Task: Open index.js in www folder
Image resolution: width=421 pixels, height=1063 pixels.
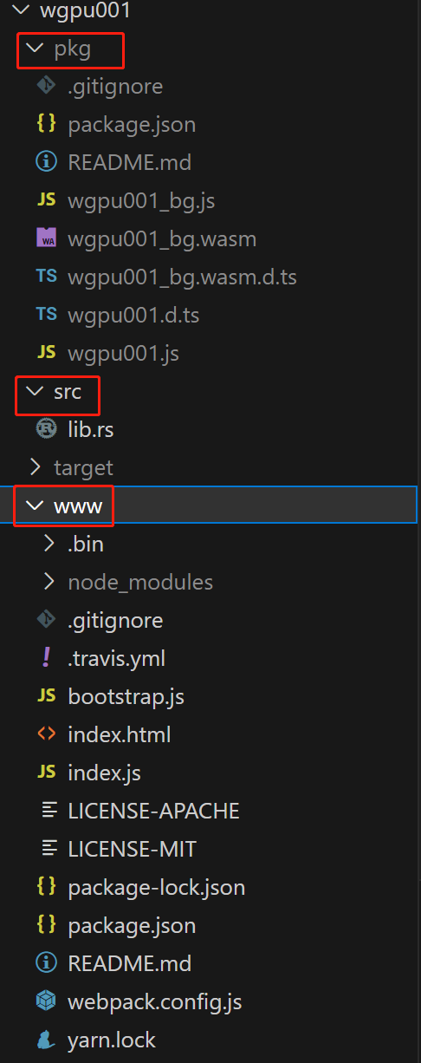Action: tap(104, 773)
